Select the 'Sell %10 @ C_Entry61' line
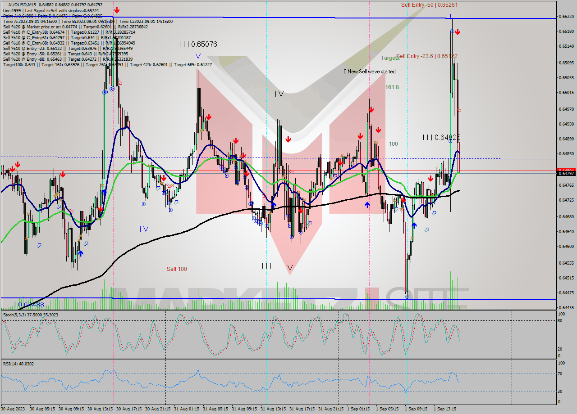 coord(67,37)
